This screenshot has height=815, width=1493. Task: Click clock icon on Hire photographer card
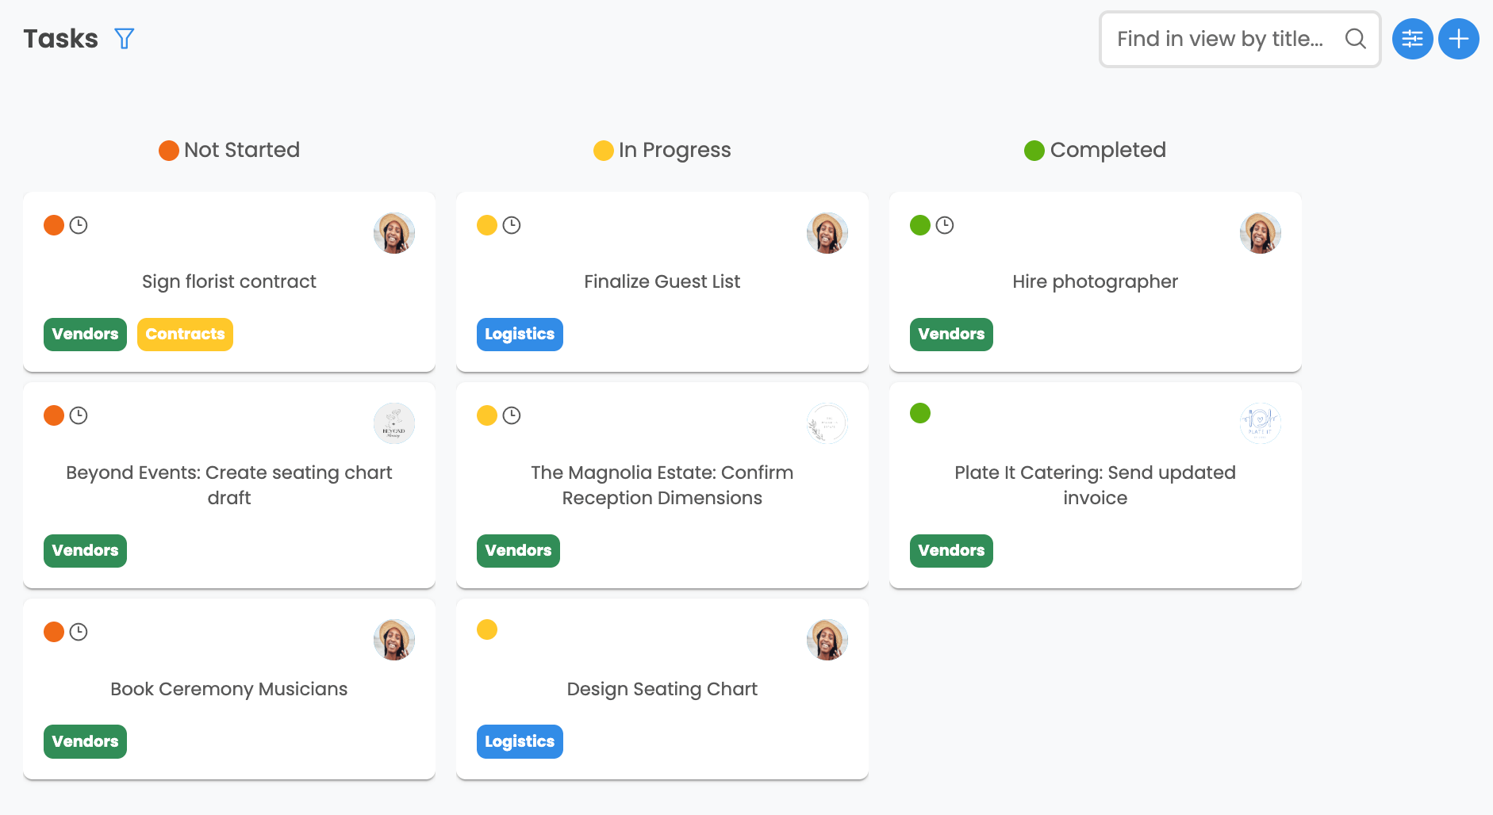pos(945,225)
